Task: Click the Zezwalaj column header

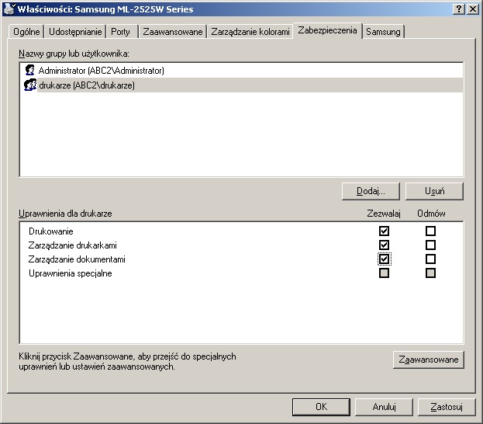Action: click(384, 214)
